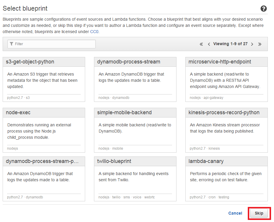This screenshot has width=274, height=222.
Task: Click description 'A simple backend for handling events'
Action: pyautogui.click(x=133, y=177)
